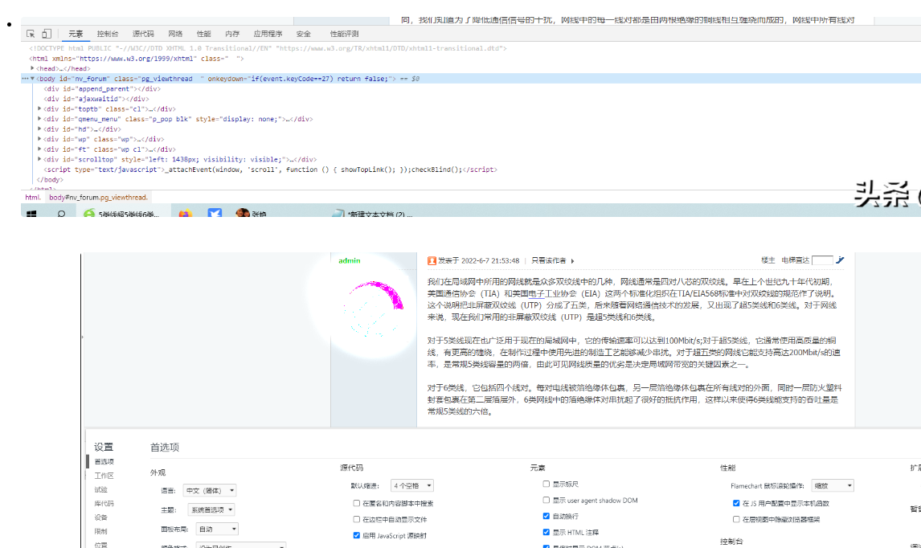Screen dimensions: 921x548
Task: Uncheck 显示 HTML 注释 checkbox
Action: click(546, 532)
